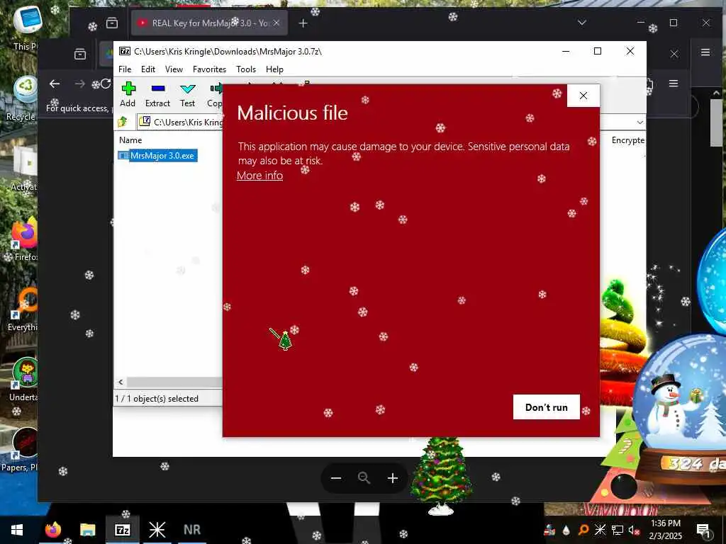Screen dimensions: 726x544
Task: Click the muted volume tray icon
Action: [x=633, y=530]
